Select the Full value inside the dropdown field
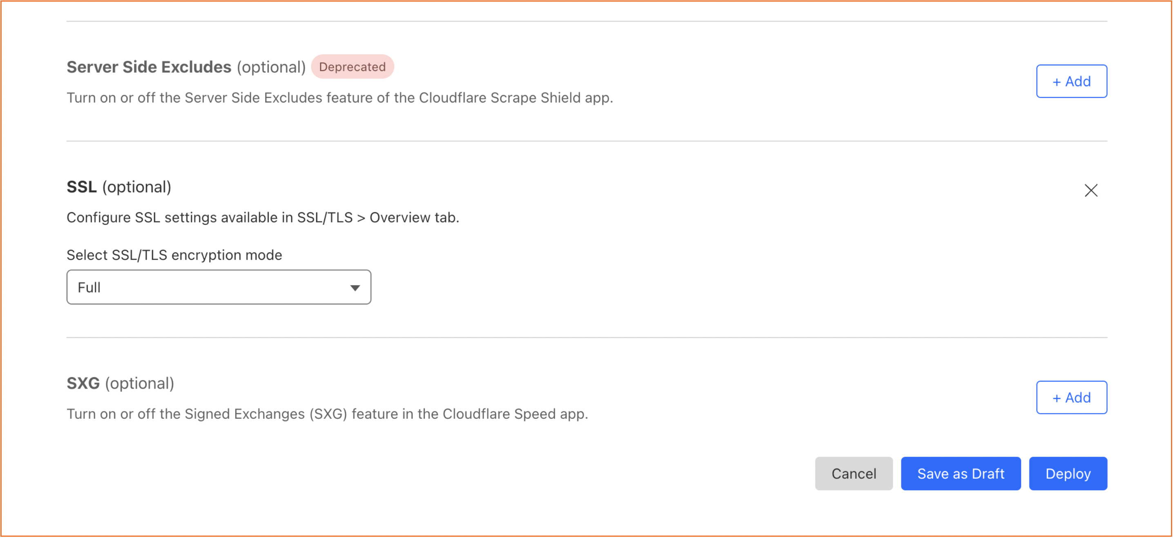This screenshot has height=538, width=1173. [89, 287]
